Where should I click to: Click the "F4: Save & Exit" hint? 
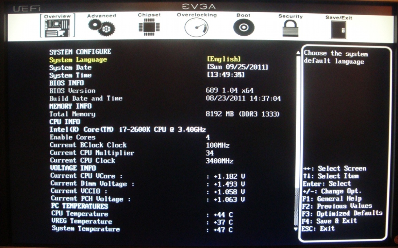[330, 221]
